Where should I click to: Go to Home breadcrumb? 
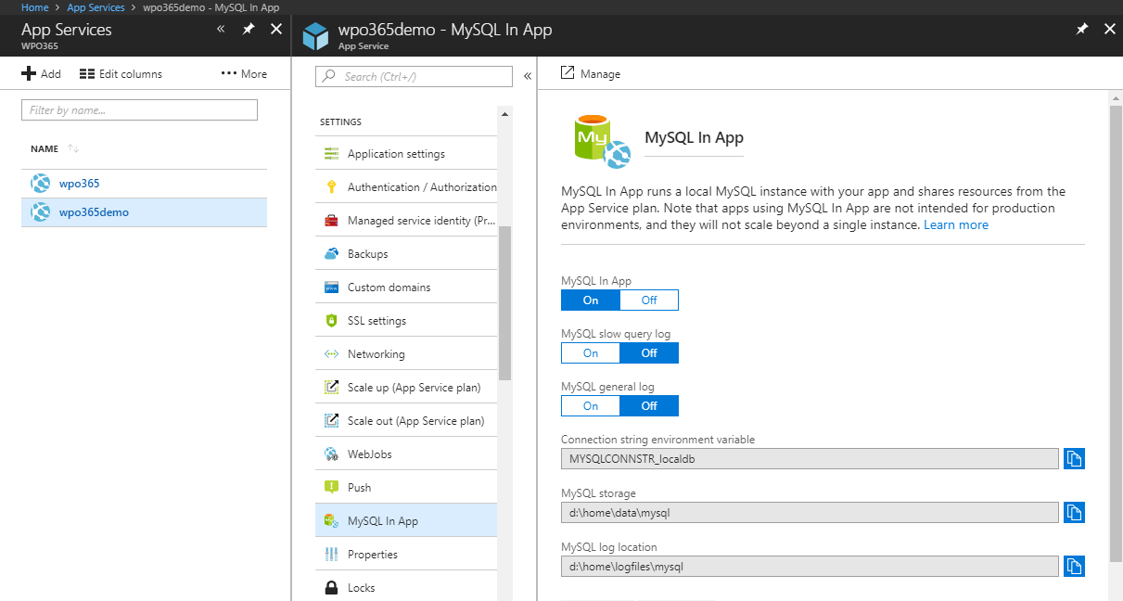coord(34,7)
